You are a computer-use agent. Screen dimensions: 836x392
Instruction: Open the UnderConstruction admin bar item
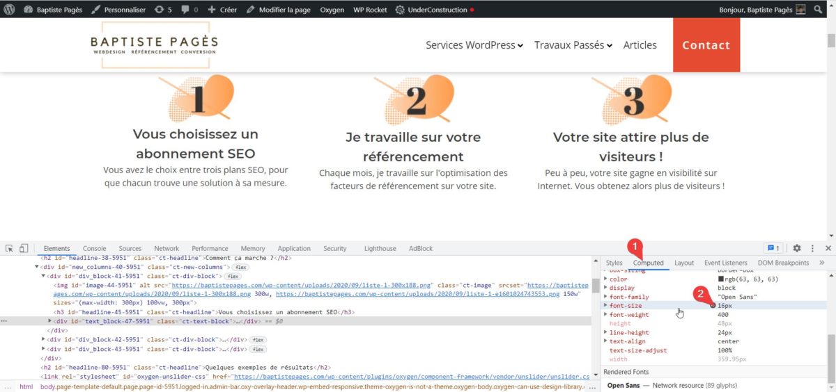(434, 10)
